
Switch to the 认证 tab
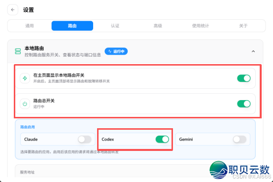[115, 26]
